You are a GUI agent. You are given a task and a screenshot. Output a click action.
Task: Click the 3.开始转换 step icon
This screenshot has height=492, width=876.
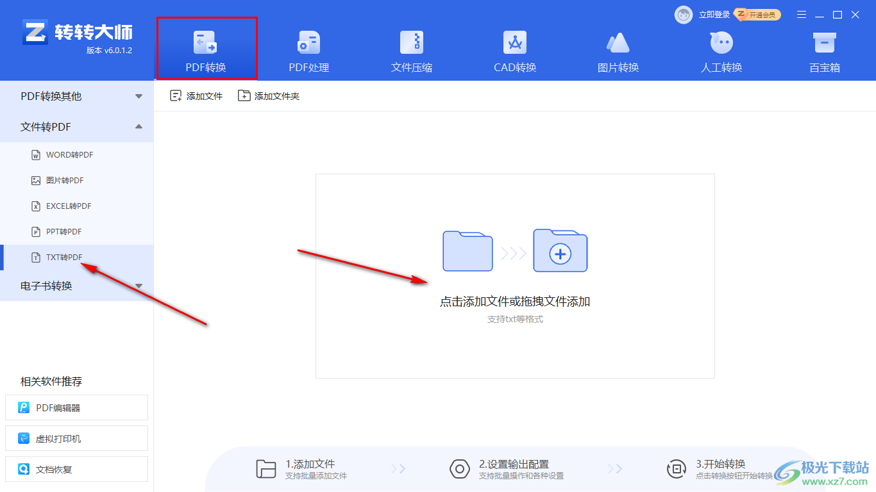pos(677,469)
